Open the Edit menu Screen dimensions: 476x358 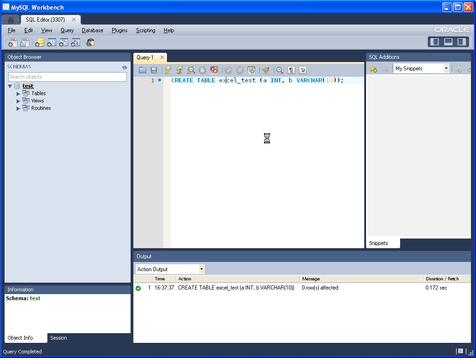click(29, 30)
